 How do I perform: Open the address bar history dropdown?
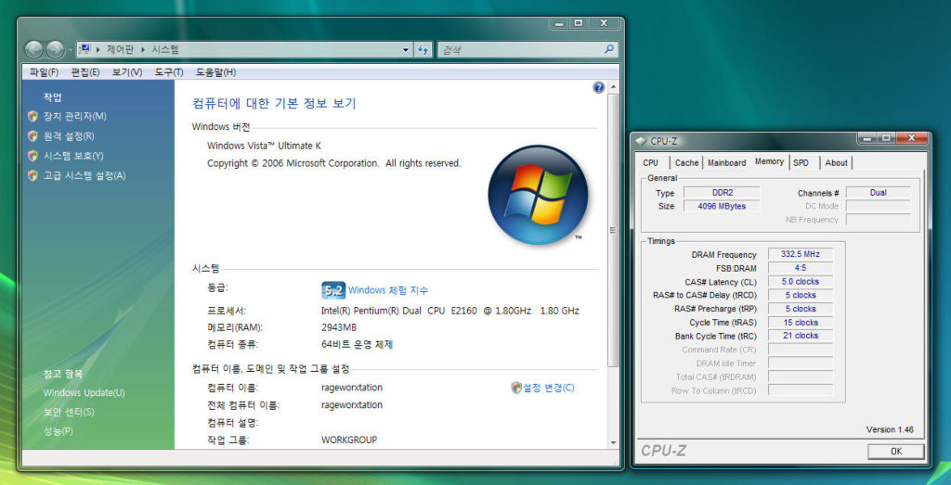406,50
